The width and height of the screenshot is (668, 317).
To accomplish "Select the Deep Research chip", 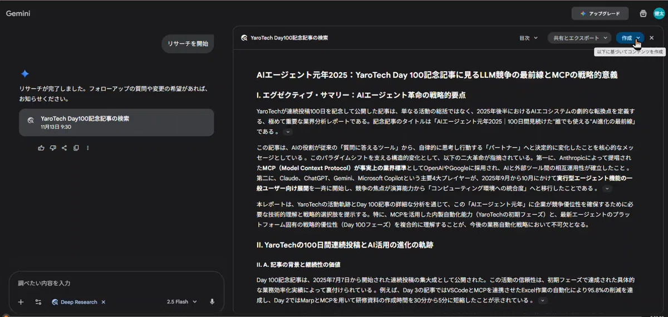I will click(75, 302).
